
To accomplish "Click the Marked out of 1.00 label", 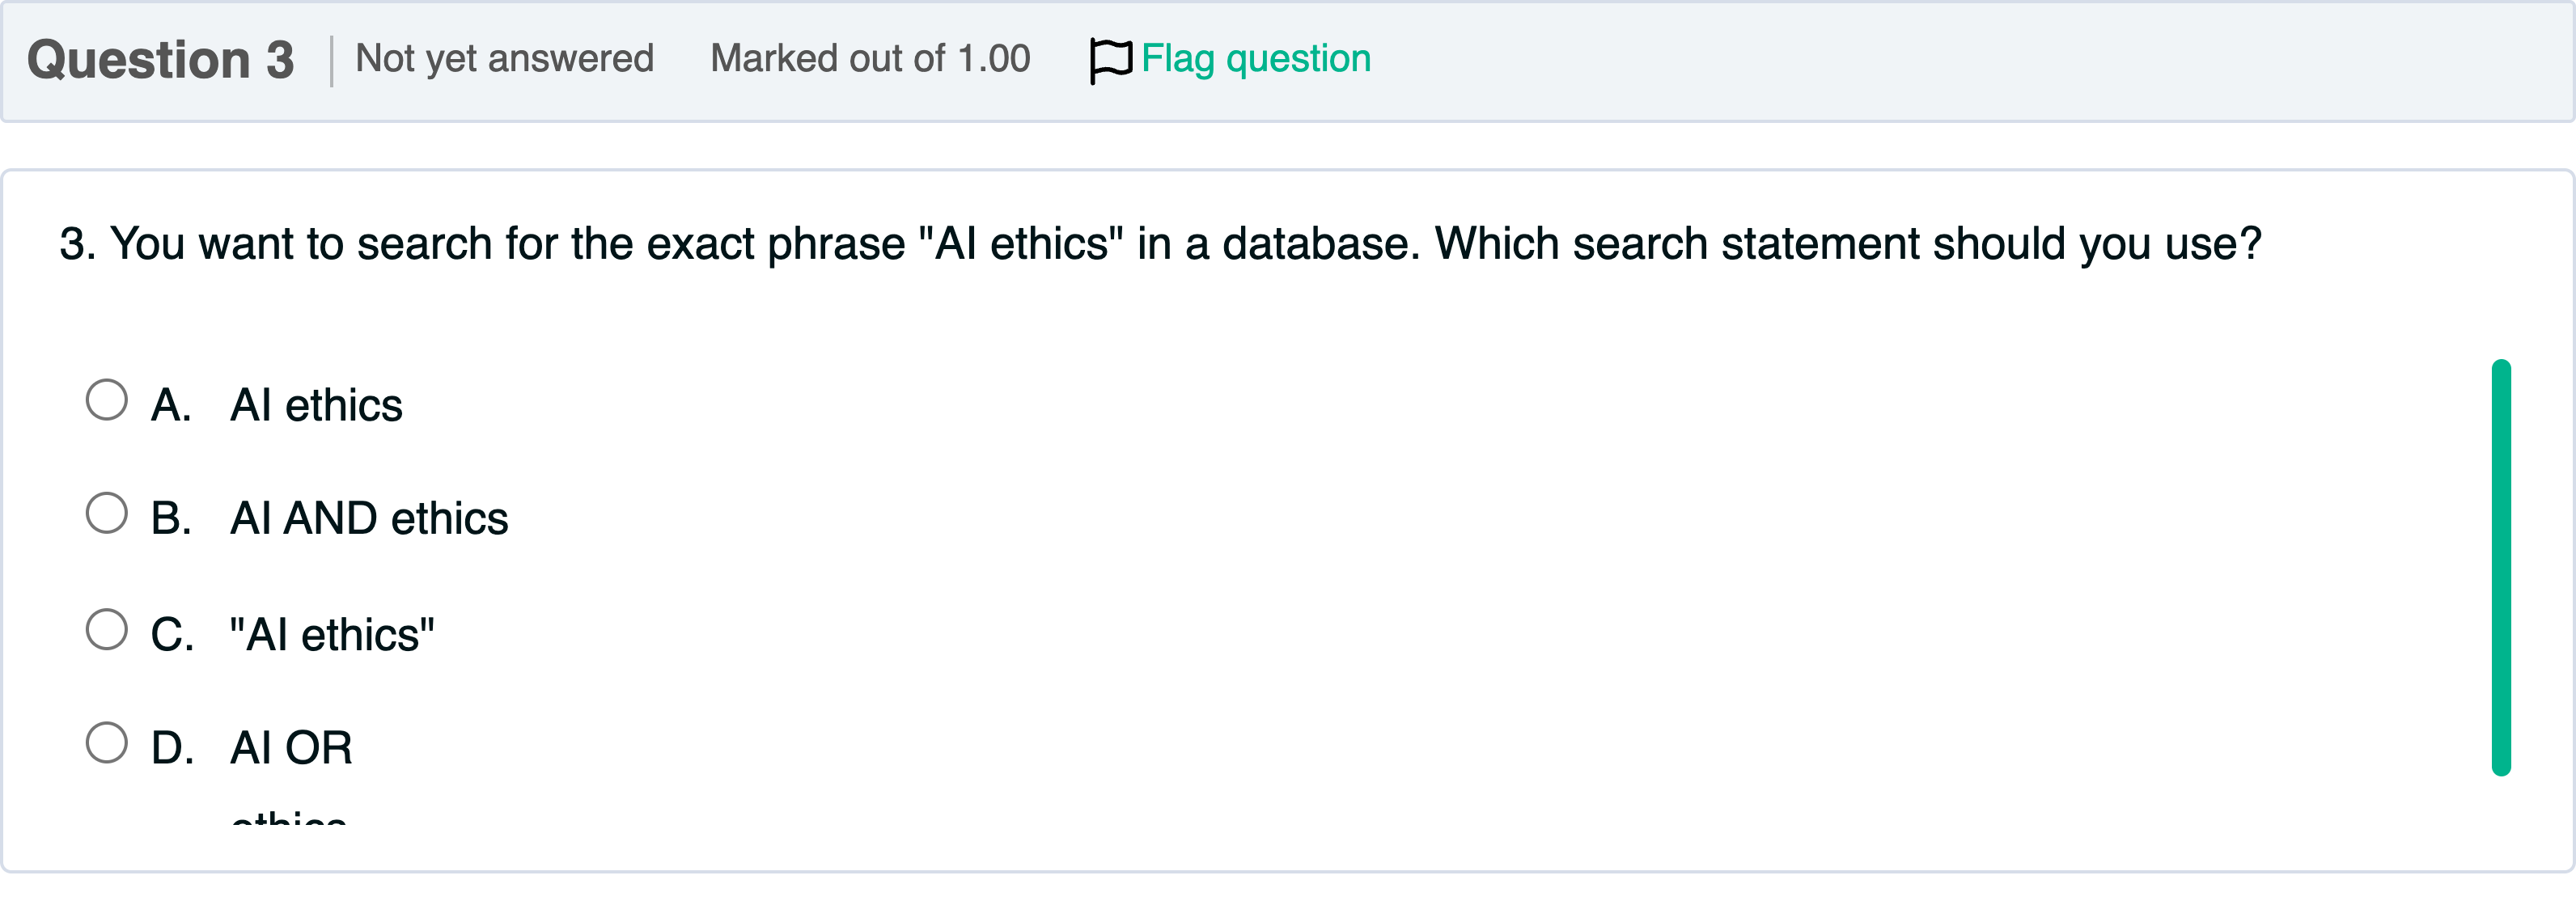I will point(870,58).
